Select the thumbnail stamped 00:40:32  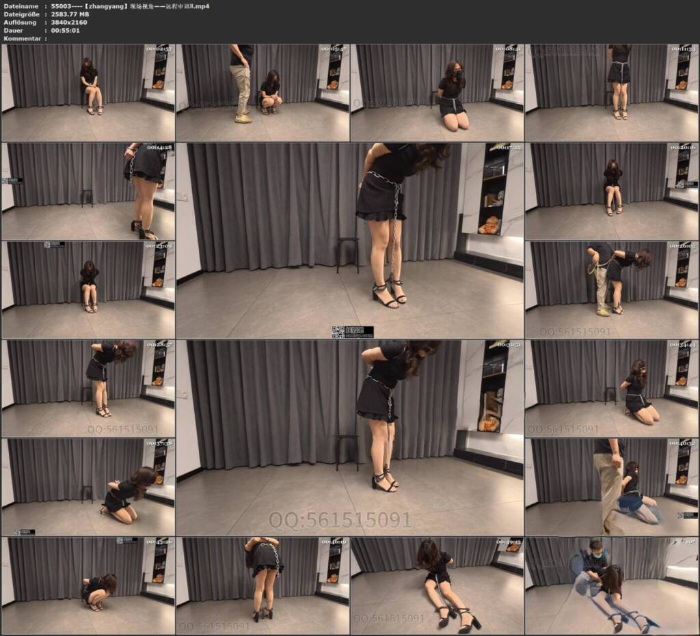point(612,487)
